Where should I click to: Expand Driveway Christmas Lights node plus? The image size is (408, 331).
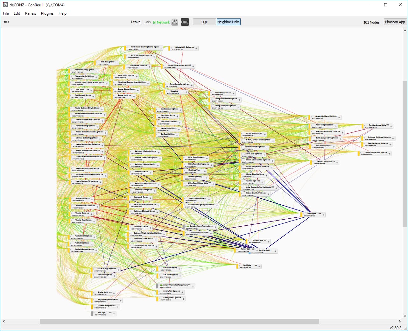pyautogui.click(x=393, y=138)
